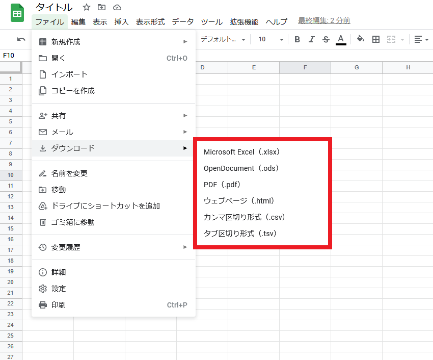Download as ウェブページ (.html)
The width and height of the screenshot is (433, 360).
[x=262, y=201]
